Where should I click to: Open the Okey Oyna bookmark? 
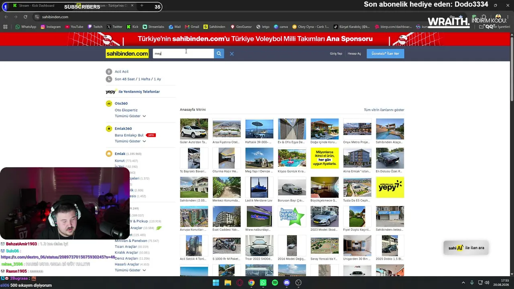click(x=311, y=27)
